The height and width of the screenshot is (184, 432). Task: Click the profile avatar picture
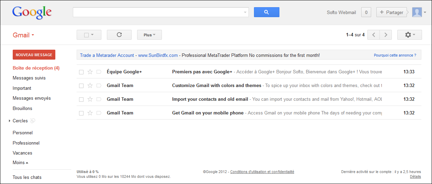417,12
